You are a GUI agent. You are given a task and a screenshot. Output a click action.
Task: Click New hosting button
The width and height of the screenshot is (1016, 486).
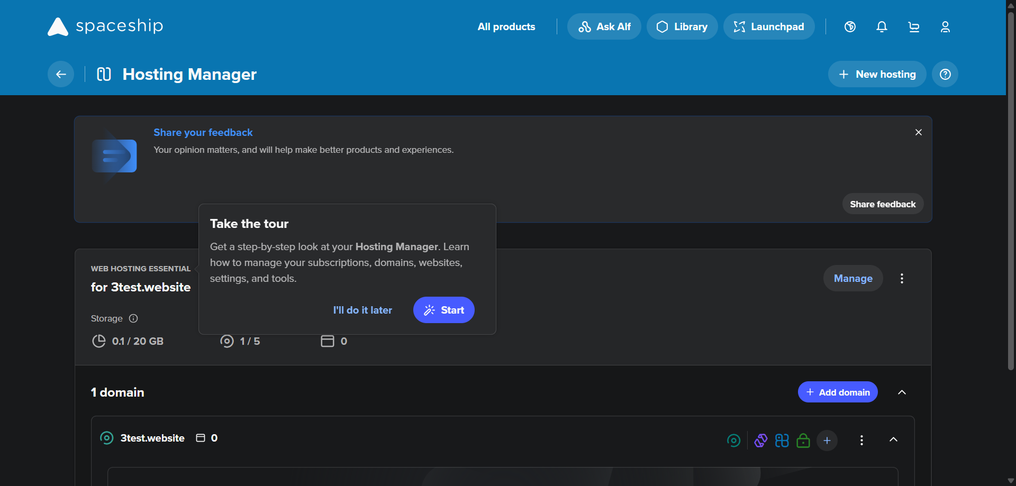[877, 74]
